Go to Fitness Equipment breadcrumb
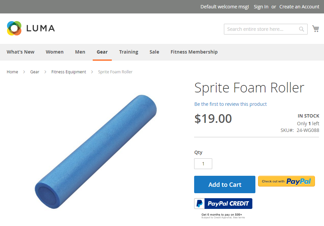324x226 pixels. (x=69, y=72)
